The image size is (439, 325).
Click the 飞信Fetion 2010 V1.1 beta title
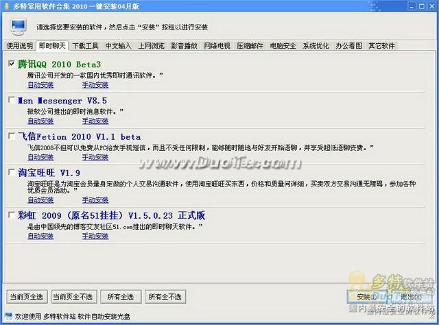tap(80, 136)
